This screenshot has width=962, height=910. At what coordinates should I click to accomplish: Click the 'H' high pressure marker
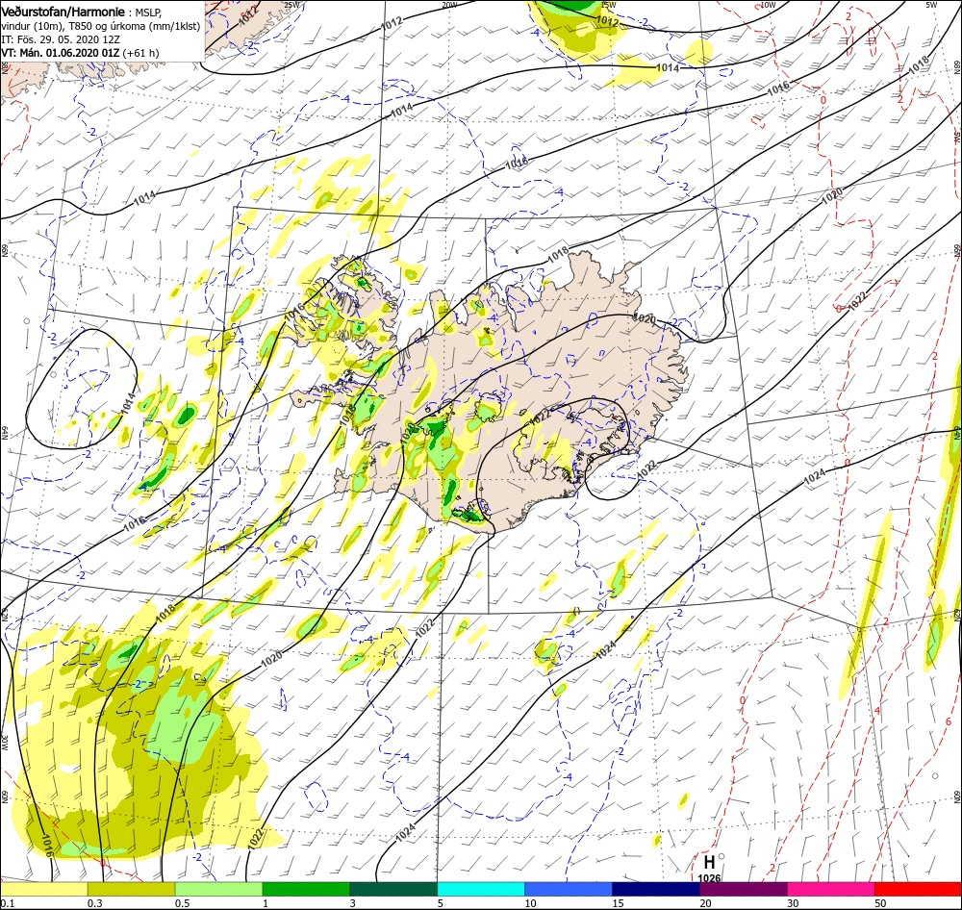(x=709, y=862)
